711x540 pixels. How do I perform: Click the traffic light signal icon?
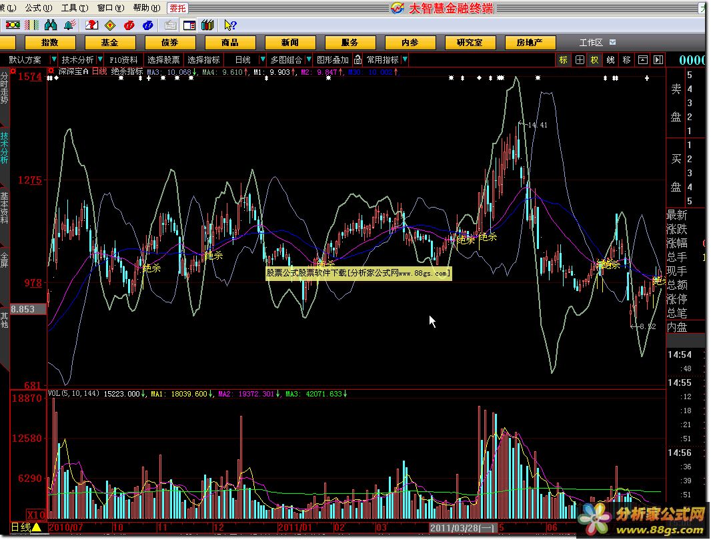[12, 25]
